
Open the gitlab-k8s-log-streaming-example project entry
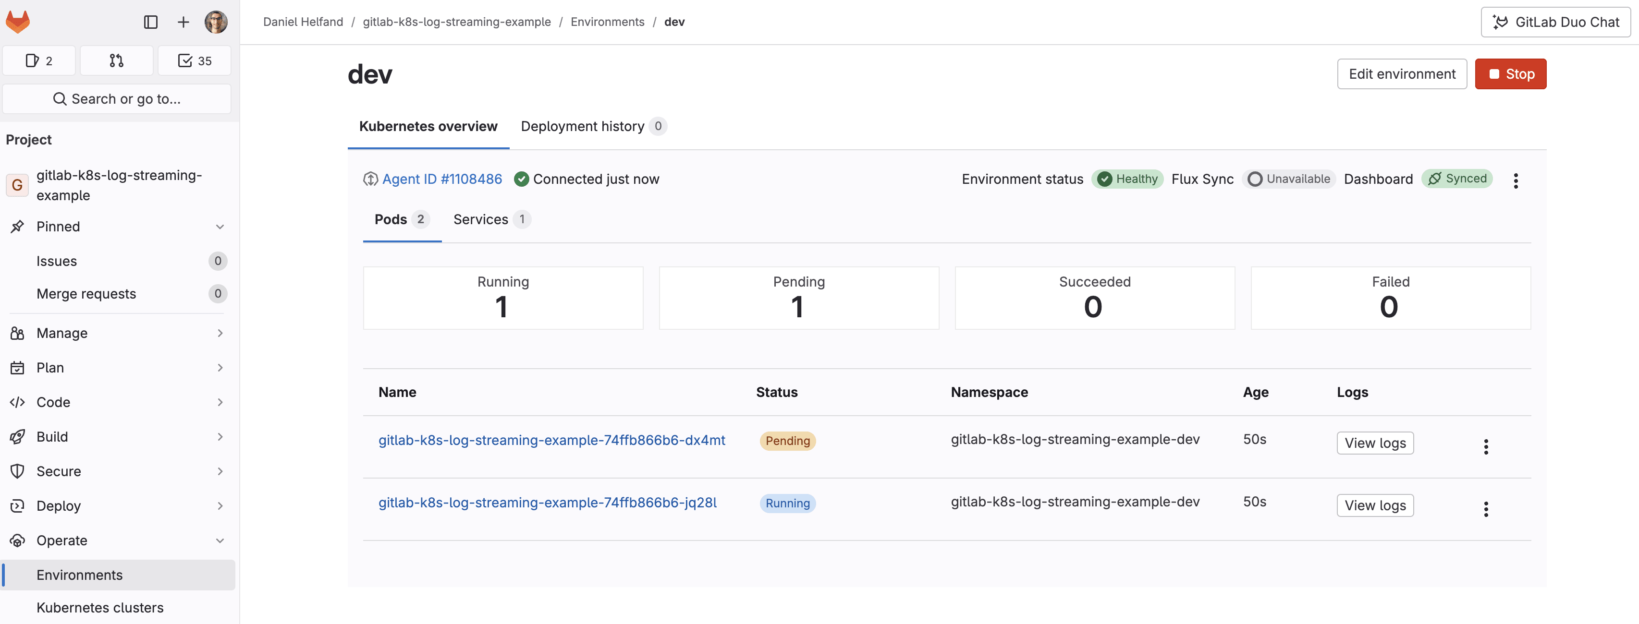[117, 185]
